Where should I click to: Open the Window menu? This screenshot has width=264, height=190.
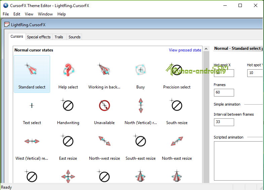pyautogui.click(x=45, y=14)
